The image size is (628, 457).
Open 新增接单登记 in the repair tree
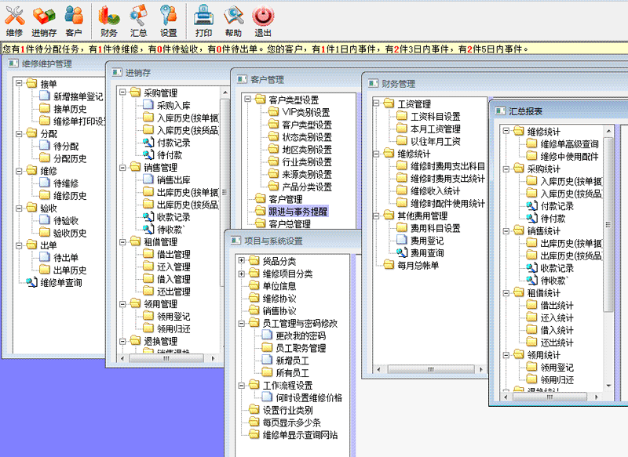78,96
